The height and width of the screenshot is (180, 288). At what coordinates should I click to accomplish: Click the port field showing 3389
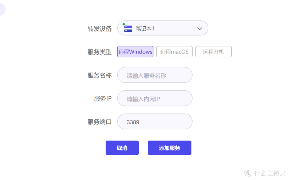tap(155, 122)
